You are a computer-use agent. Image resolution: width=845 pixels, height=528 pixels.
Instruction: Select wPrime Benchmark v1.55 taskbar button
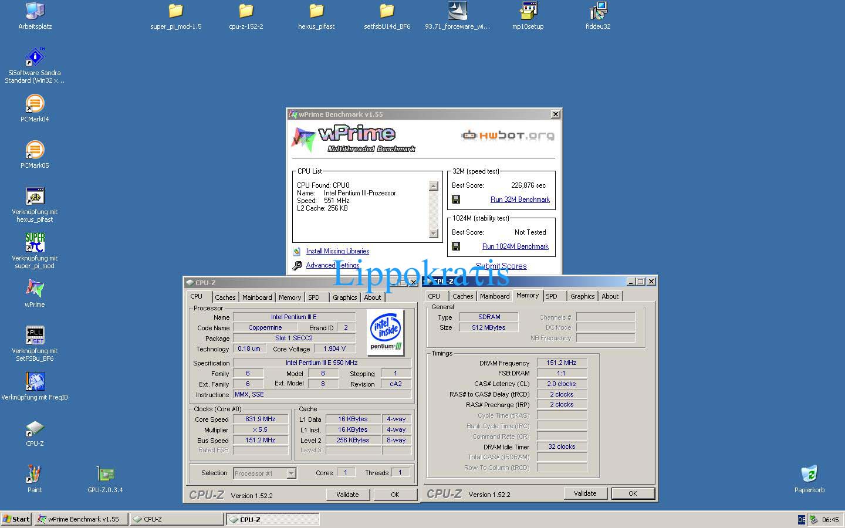coord(82,519)
